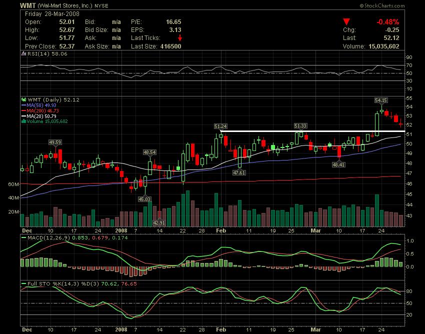Click the 54.15 peak price marker

point(381,100)
